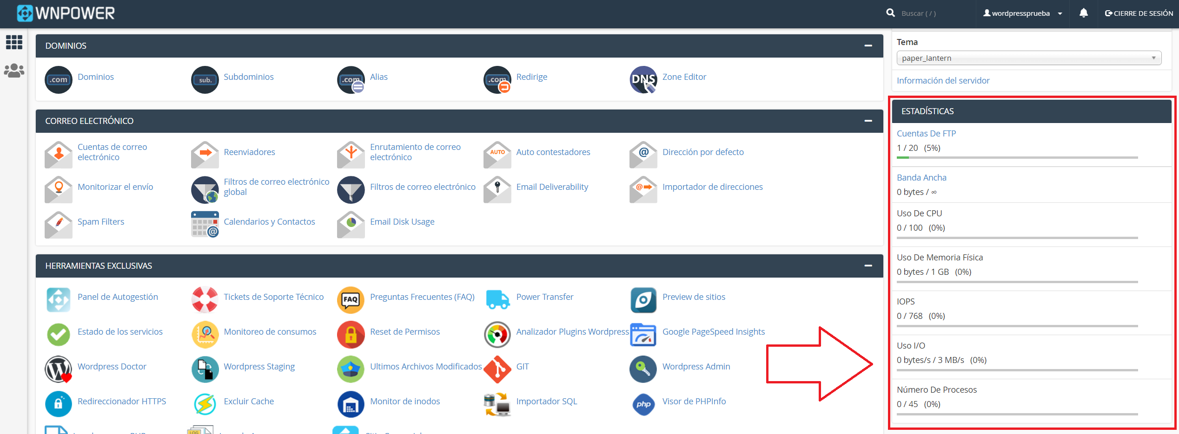Open Importador SQL link

[547, 401]
